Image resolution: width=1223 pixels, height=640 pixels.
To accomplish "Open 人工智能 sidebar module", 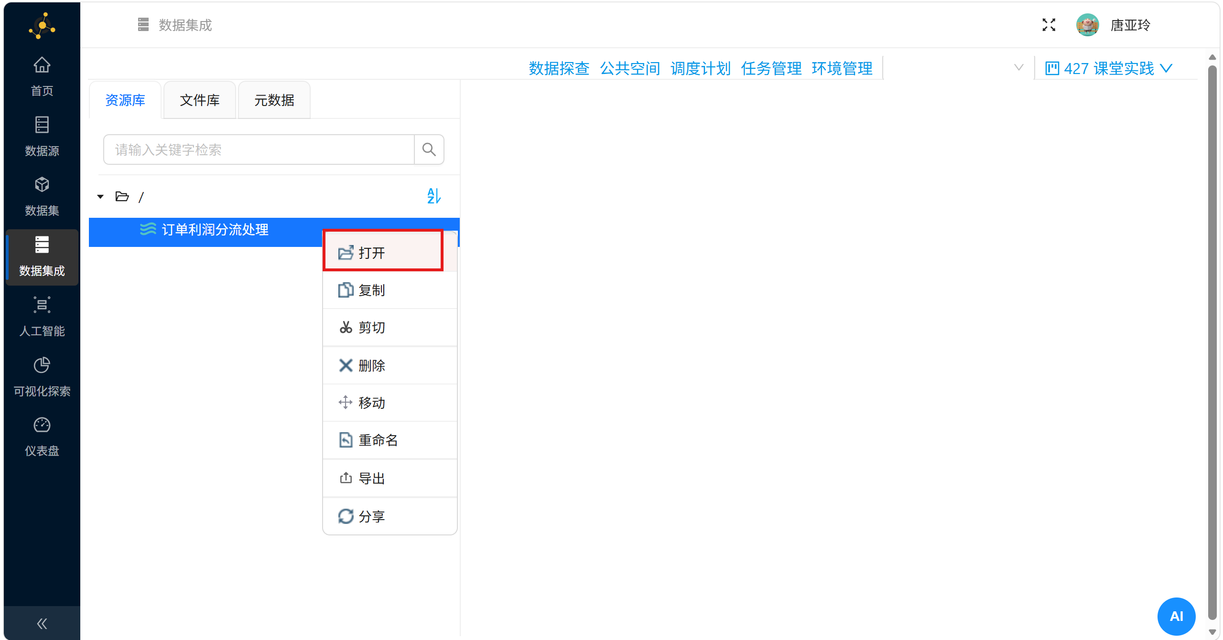I will (x=42, y=317).
